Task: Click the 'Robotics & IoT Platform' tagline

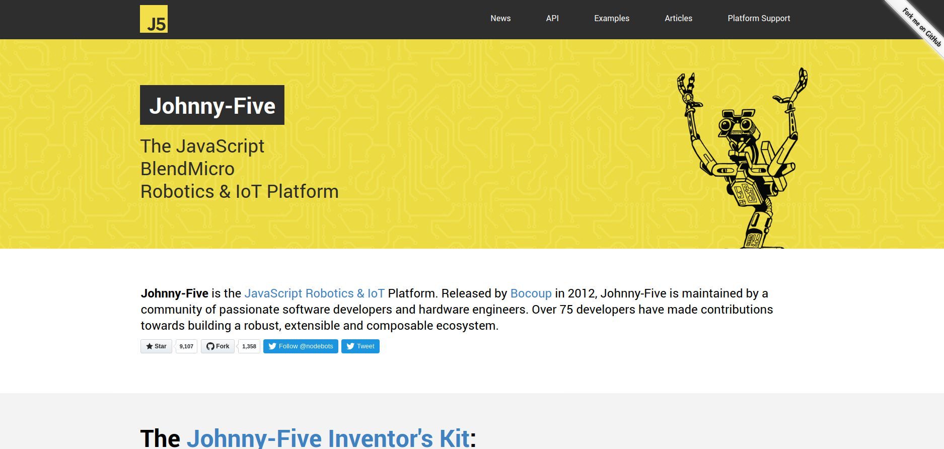Action: tap(239, 192)
